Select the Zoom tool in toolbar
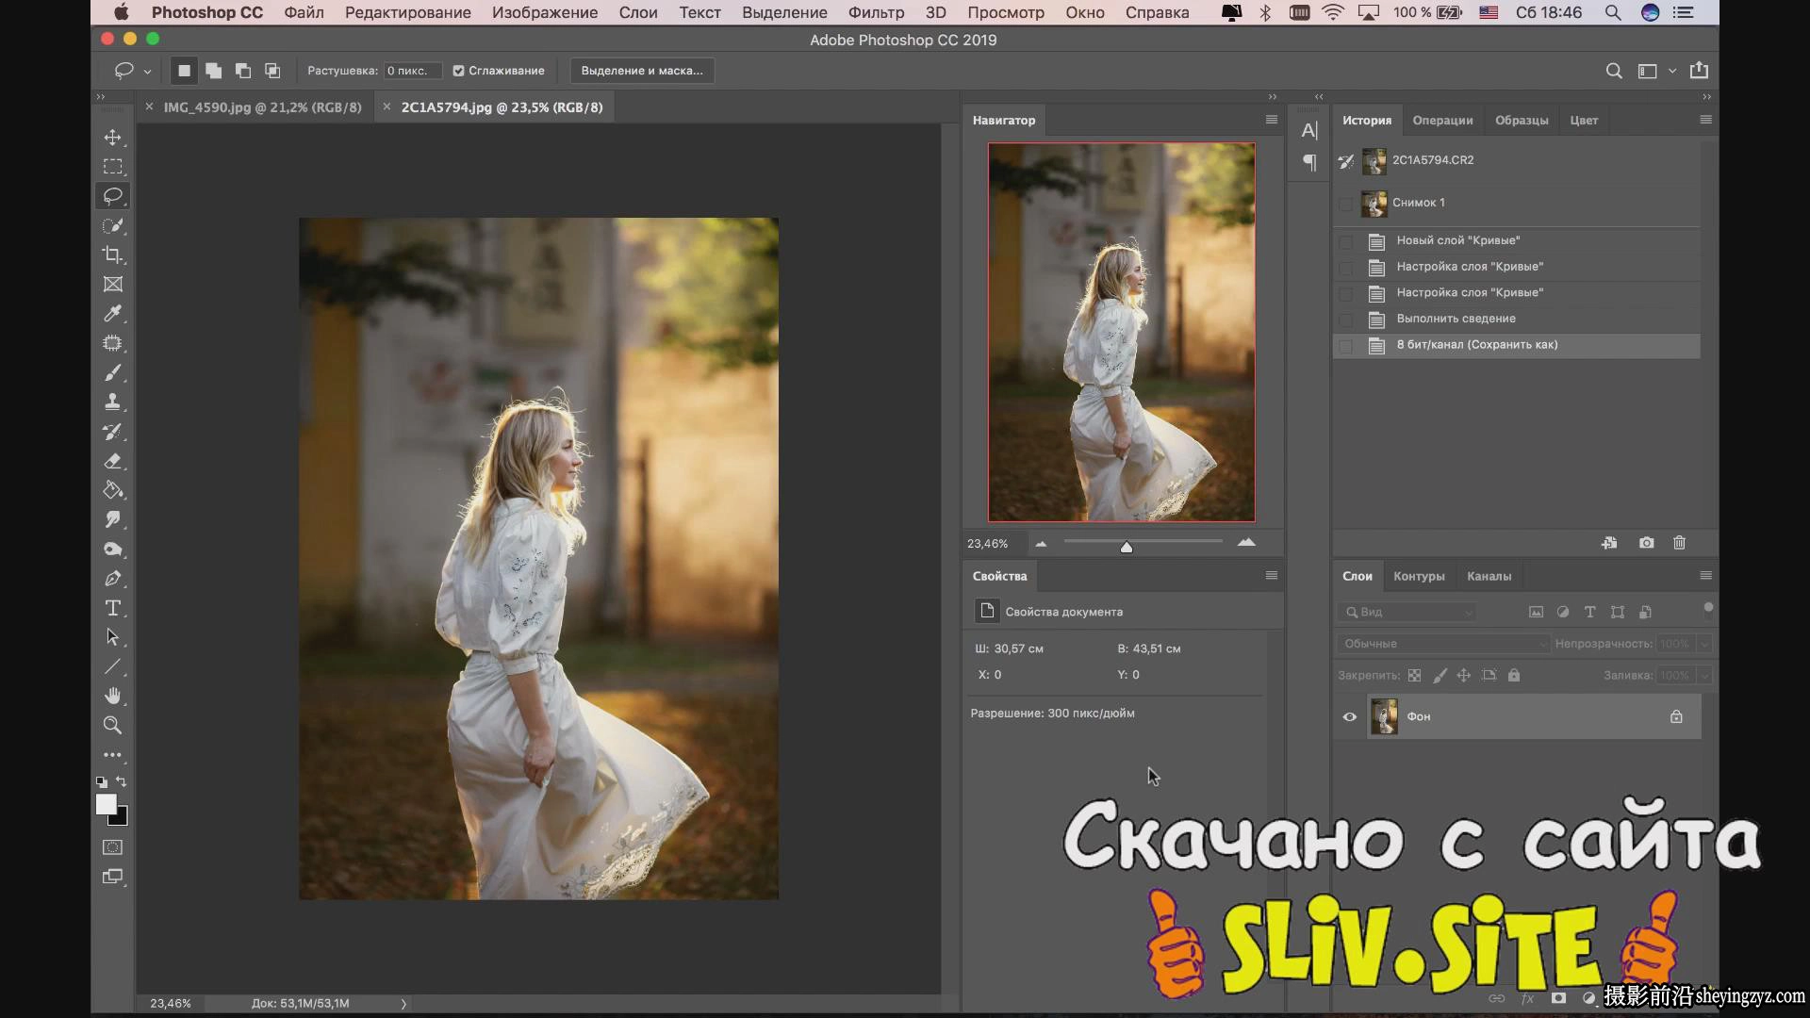 point(112,725)
